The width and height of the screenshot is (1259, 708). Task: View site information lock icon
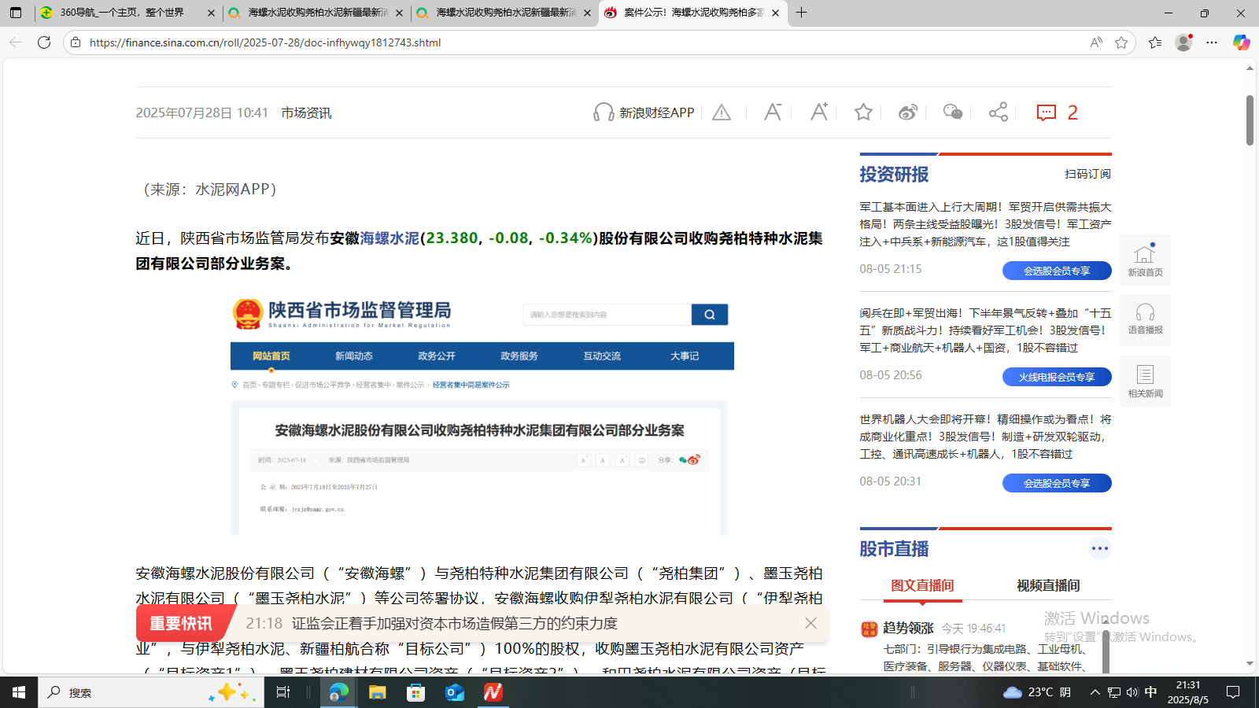tap(76, 42)
